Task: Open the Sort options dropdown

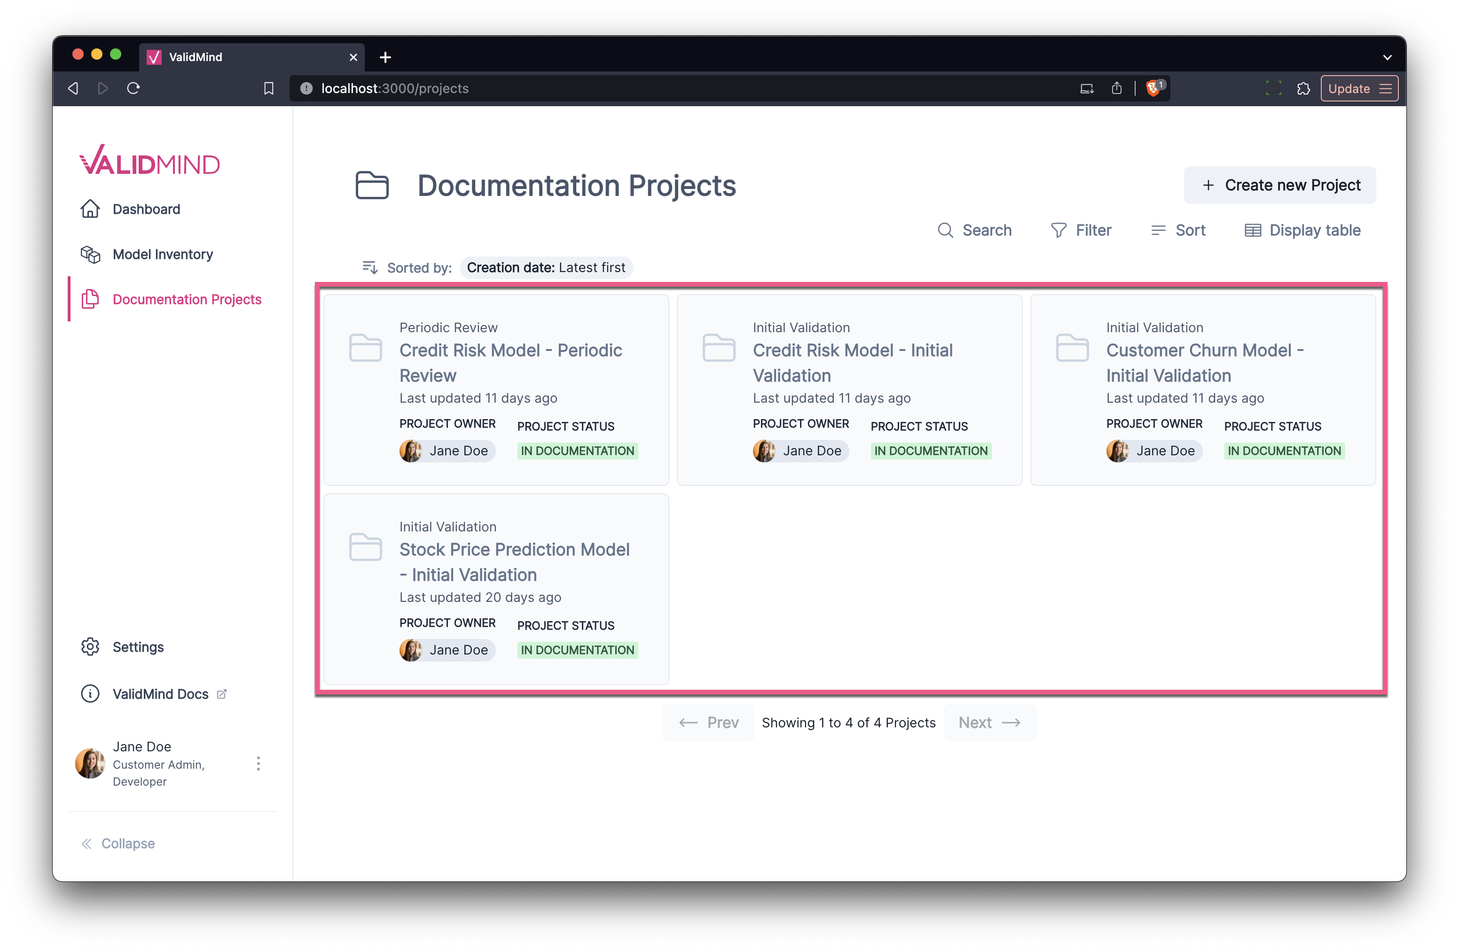Action: point(1177,230)
